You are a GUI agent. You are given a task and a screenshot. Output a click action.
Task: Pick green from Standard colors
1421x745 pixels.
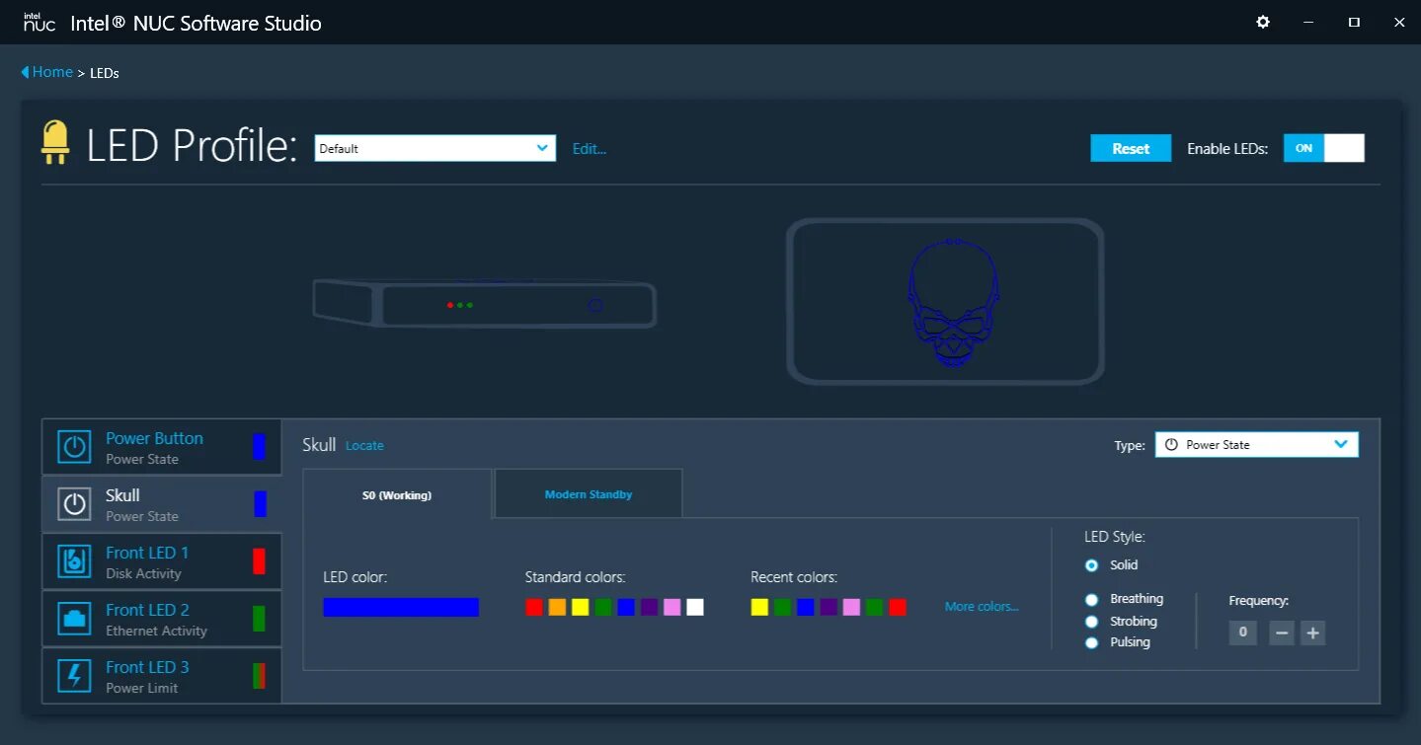603,607
